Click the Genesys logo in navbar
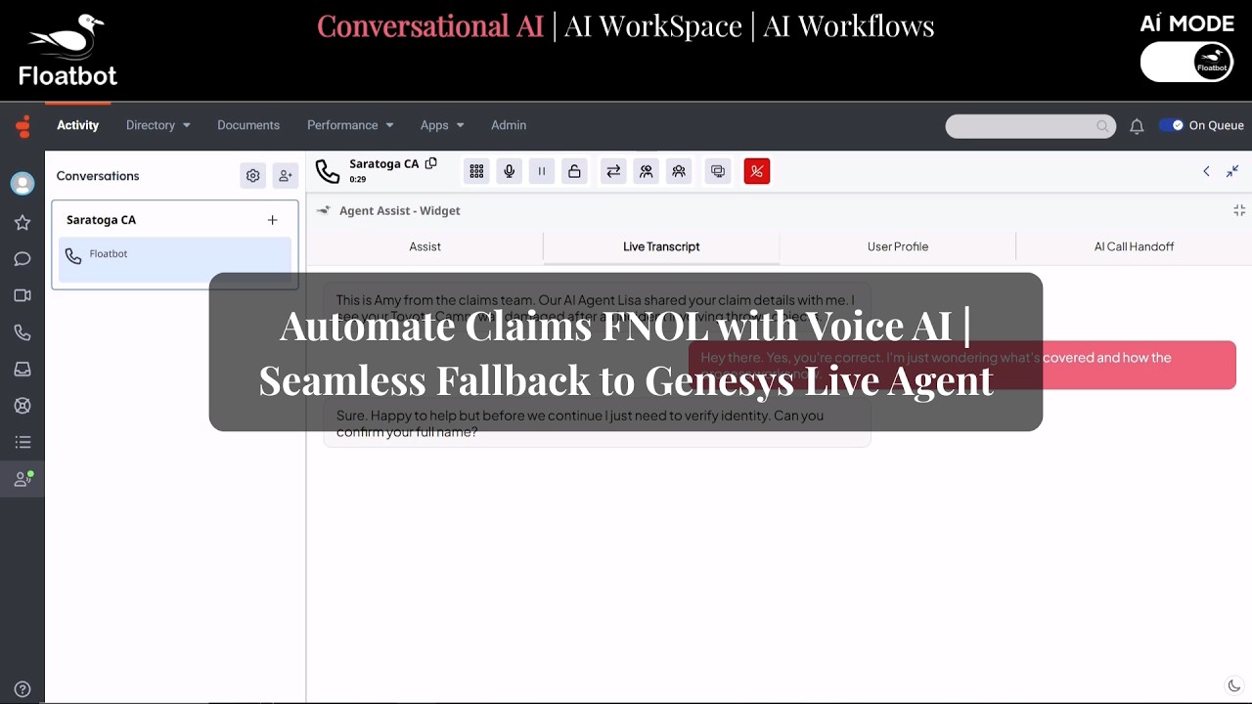1252x704 pixels. (23, 126)
